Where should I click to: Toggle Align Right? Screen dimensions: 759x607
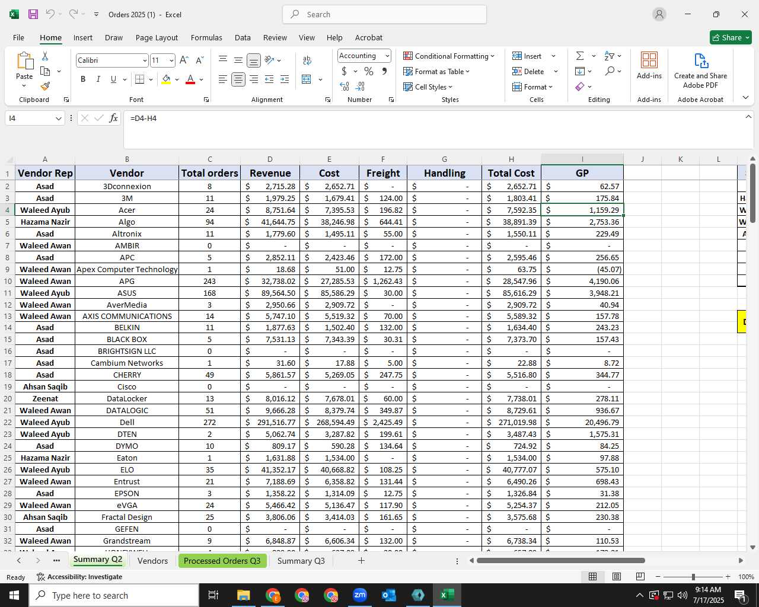pos(254,79)
